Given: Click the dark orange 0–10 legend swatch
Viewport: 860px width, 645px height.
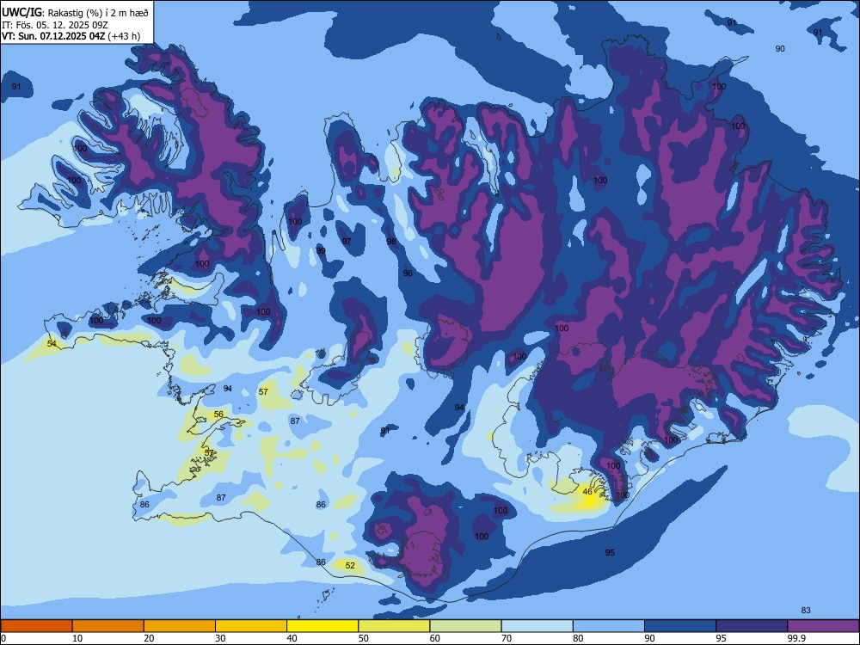Looking at the screenshot, I should pos(36,626).
